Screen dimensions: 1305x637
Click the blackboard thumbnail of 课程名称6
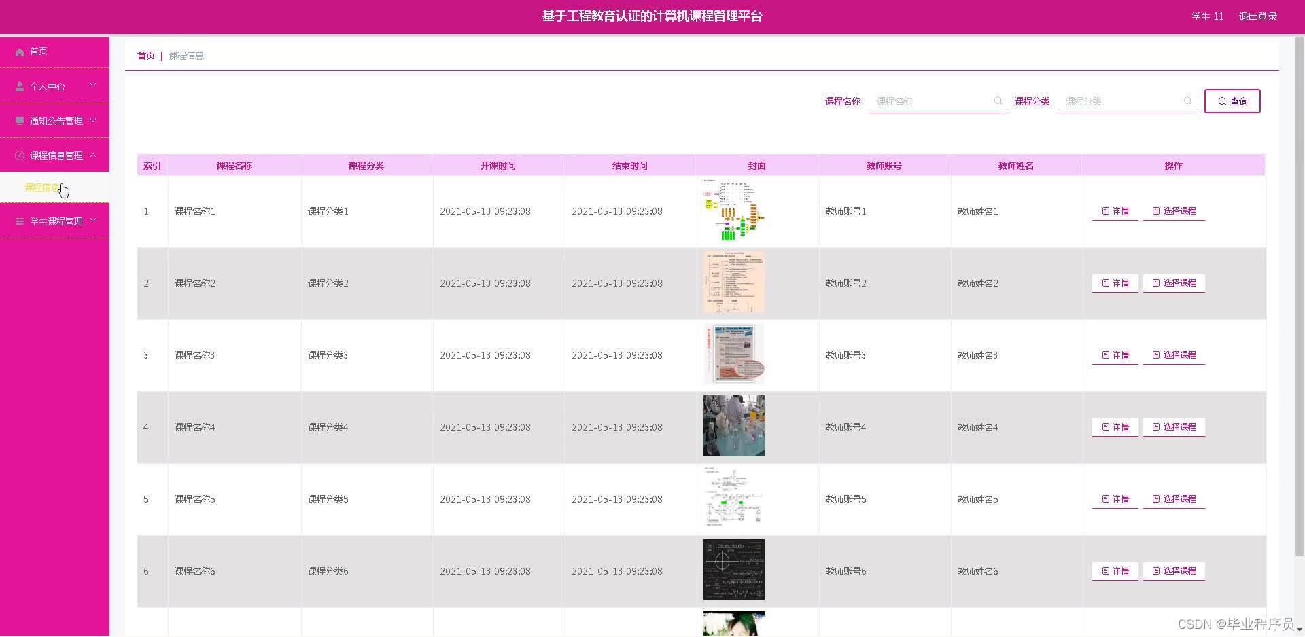(x=734, y=570)
